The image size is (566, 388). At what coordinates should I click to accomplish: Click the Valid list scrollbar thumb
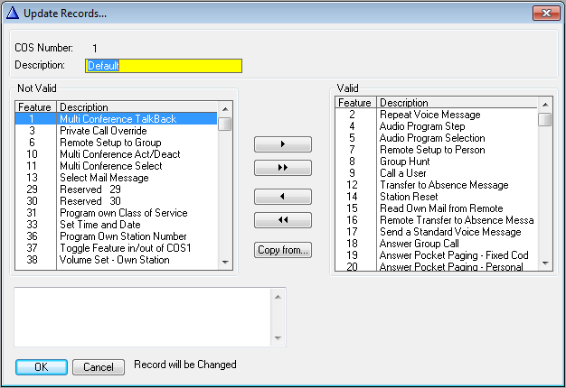point(545,119)
